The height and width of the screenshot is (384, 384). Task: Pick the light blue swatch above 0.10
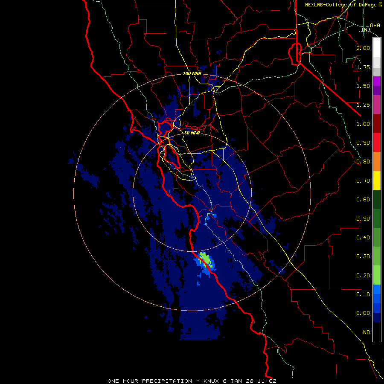(x=377, y=289)
